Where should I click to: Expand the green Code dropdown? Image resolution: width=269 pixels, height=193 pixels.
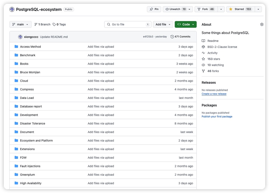186,24
